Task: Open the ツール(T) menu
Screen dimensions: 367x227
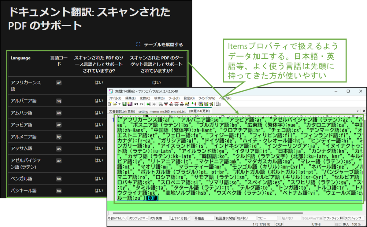Action: 174,98
